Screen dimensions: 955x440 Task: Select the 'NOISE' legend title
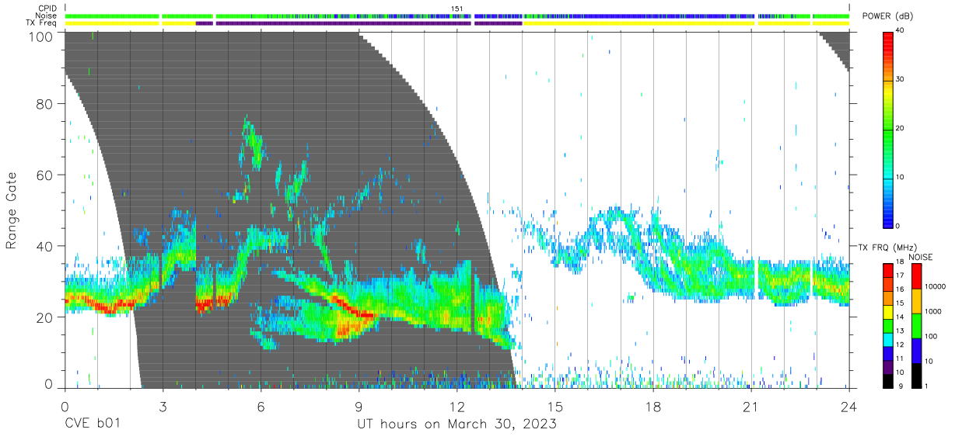tap(921, 257)
